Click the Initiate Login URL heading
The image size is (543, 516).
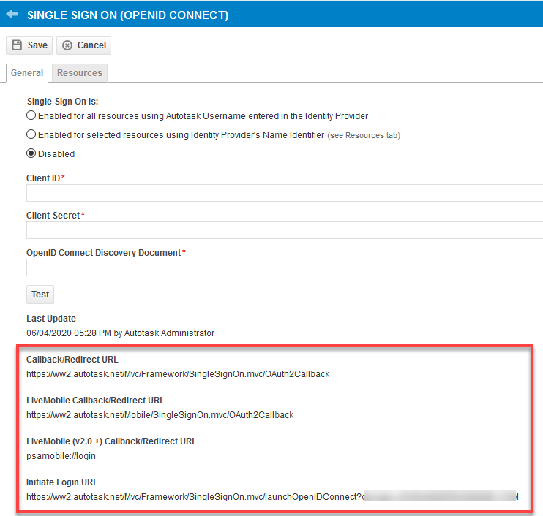(62, 482)
